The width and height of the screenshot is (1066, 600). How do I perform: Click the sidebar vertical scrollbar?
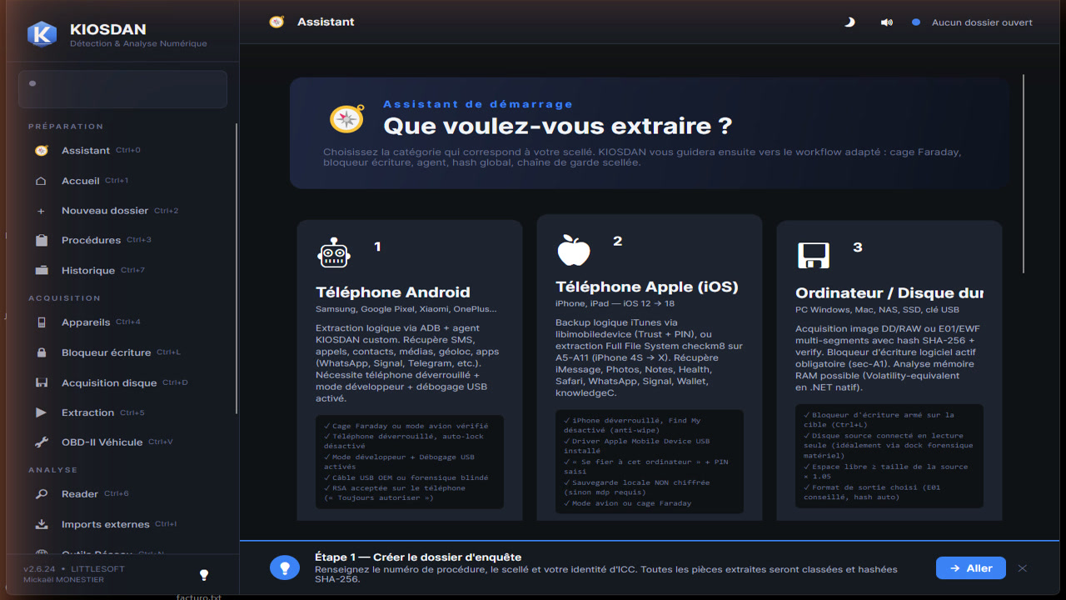(x=237, y=268)
